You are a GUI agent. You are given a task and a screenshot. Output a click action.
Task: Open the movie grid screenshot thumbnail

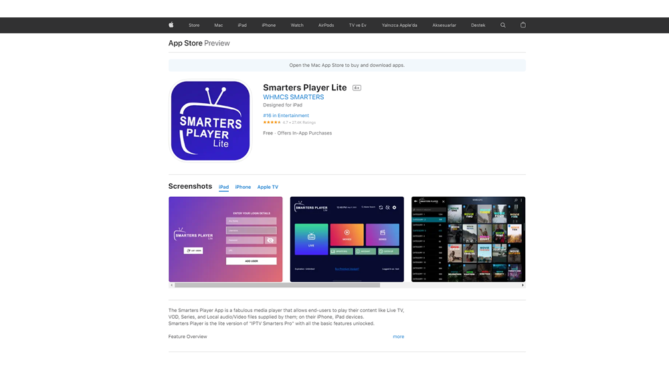click(x=468, y=239)
